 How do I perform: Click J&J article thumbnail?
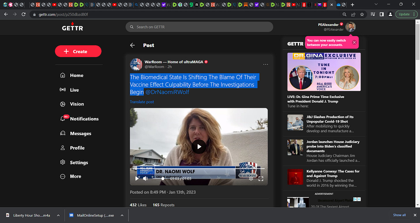(295, 122)
